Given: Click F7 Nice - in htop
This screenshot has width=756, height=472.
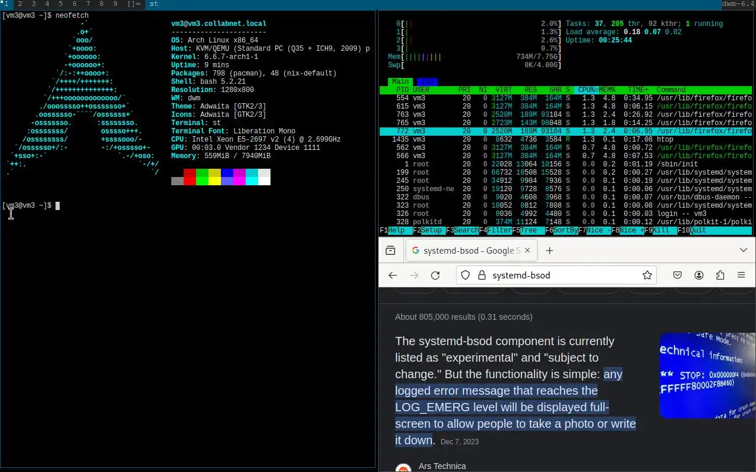Looking at the screenshot, I should click(595, 230).
